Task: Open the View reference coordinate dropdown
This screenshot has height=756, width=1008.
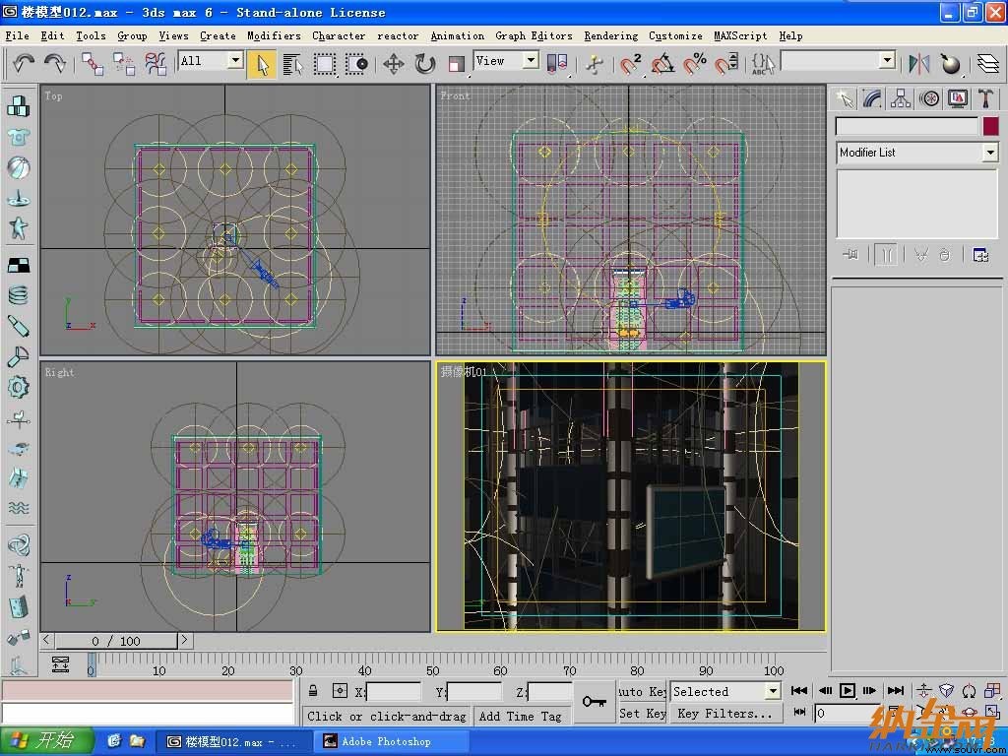Action: click(x=506, y=61)
